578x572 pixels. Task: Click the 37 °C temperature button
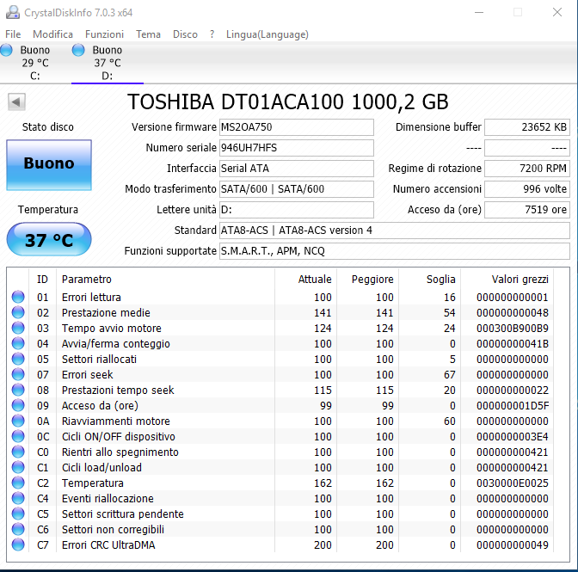[49, 239]
